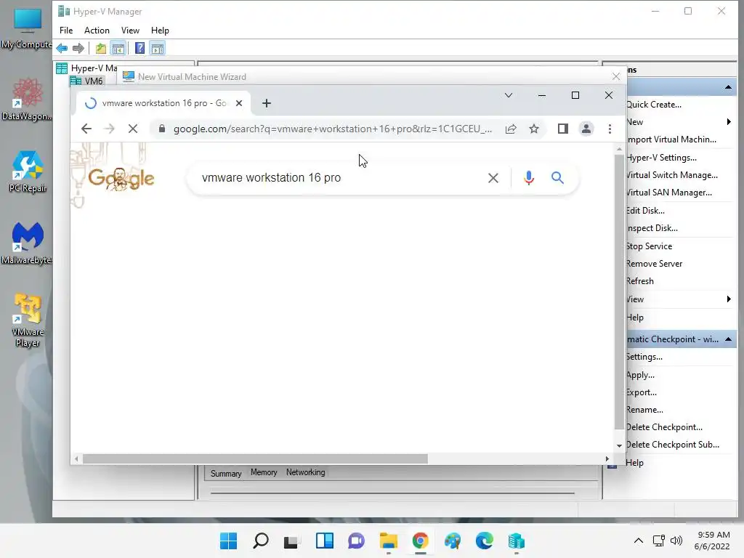The image size is (744, 558).
Task: Click the up-one-level folder icon in Hyper-V toolbar
Action: click(x=100, y=48)
